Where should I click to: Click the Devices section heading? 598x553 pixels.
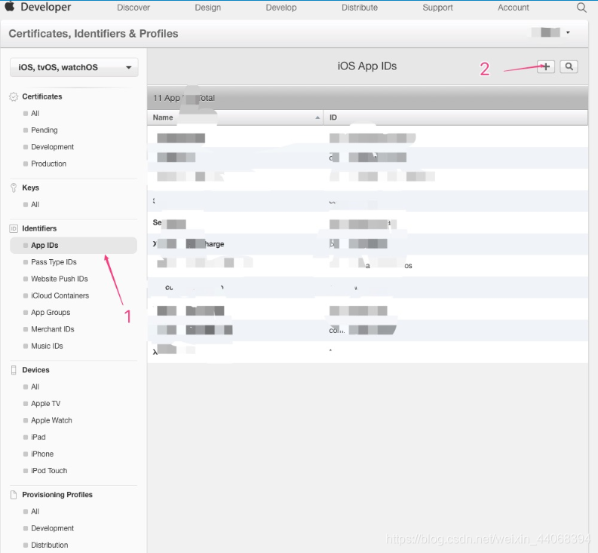(35, 370)
